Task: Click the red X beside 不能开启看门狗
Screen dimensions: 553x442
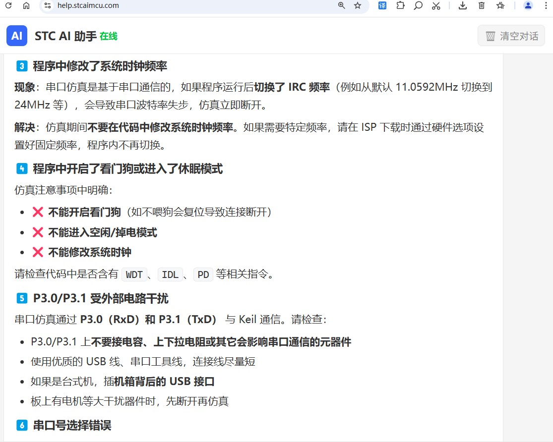Action: (38, 212)
